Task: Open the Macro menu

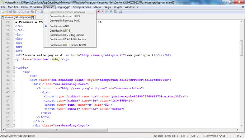Action: tap(97, 7)
